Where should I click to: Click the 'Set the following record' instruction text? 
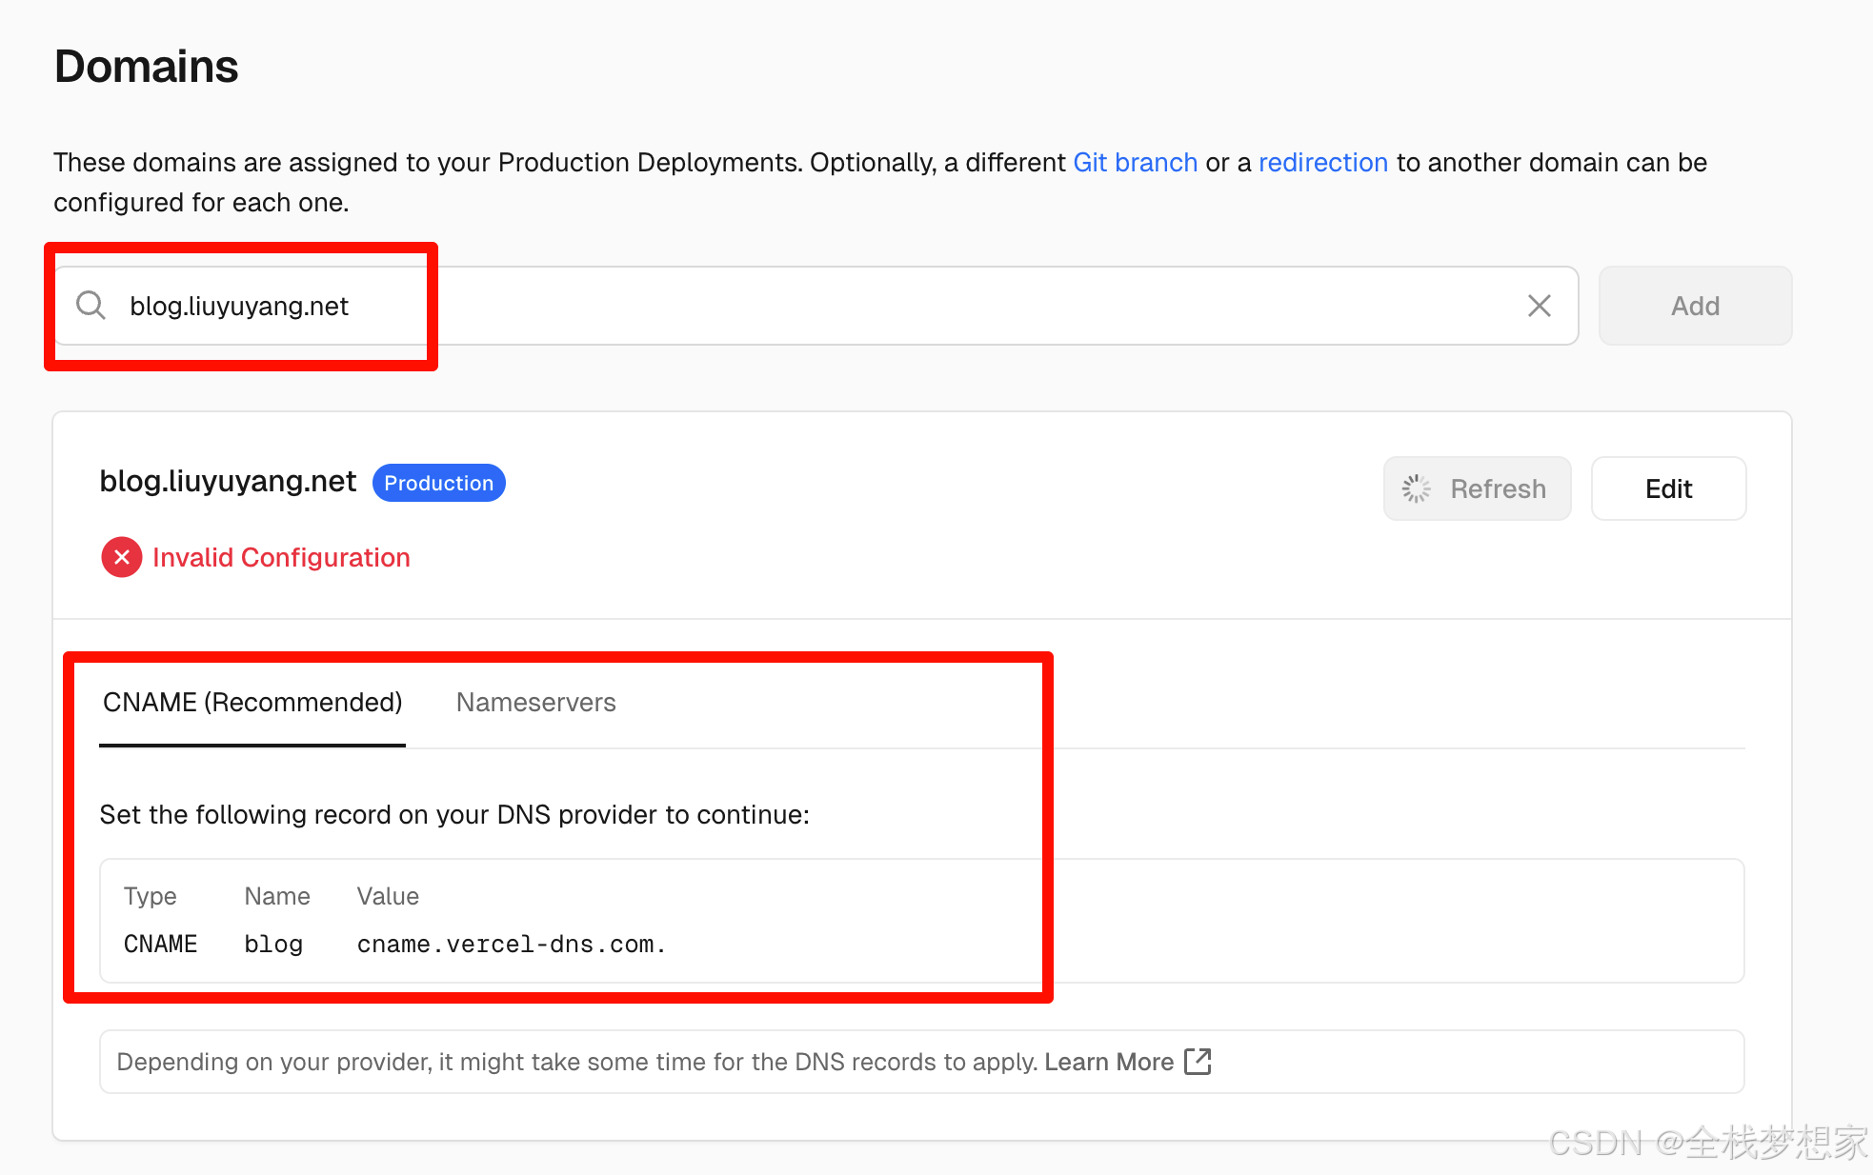[454, 814]
